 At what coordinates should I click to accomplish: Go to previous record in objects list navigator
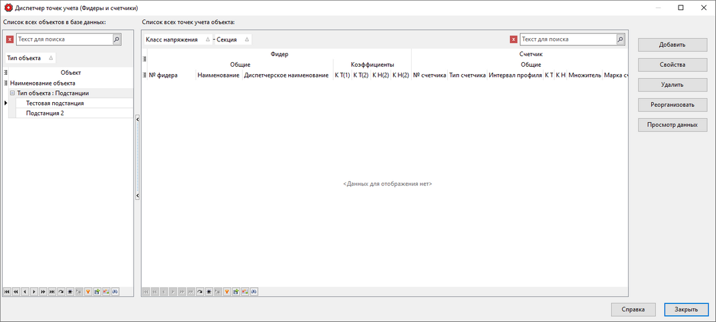tap(25, 291)
